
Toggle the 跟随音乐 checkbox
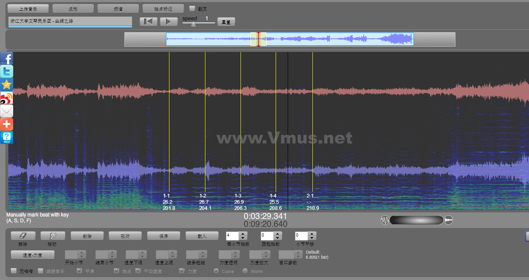point(41,271)
